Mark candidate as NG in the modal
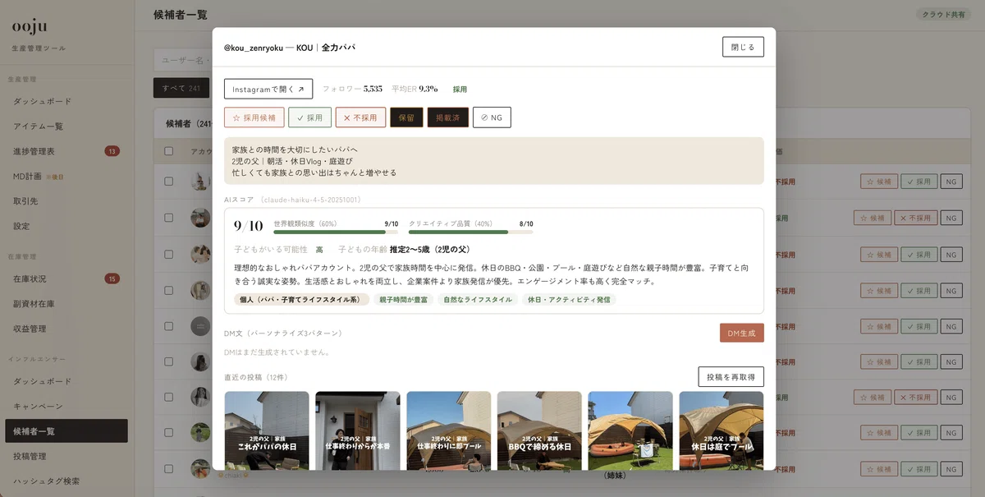Screen dimensions: 985x497 (492, 117)
